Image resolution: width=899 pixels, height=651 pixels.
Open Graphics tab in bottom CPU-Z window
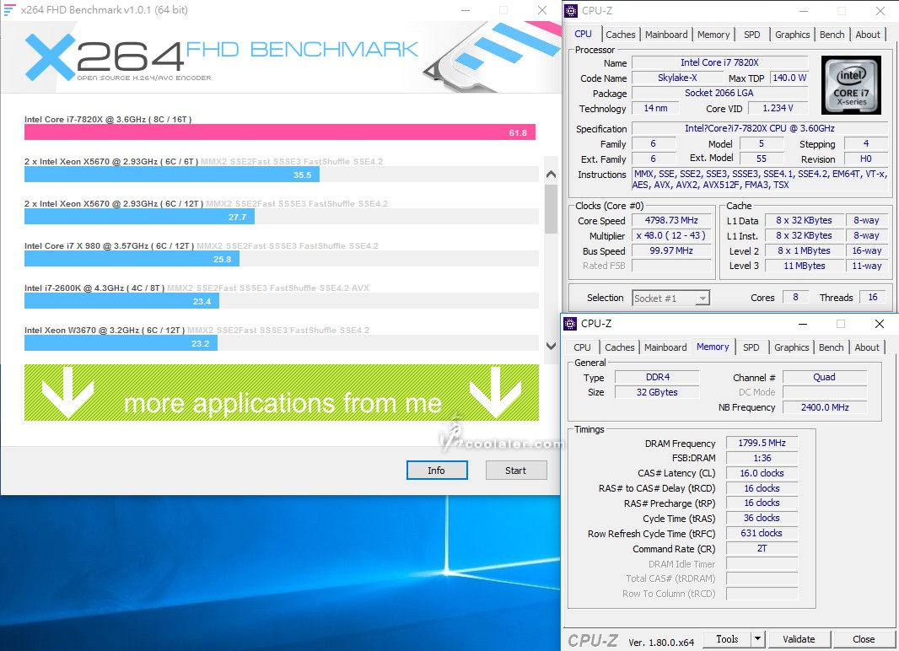[x=791, y=347]
